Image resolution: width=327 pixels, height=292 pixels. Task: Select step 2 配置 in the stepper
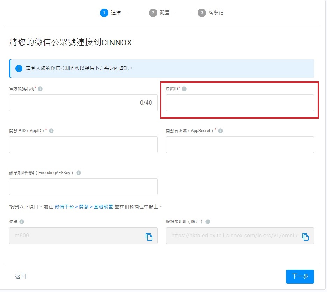click(x=159, y=13)
